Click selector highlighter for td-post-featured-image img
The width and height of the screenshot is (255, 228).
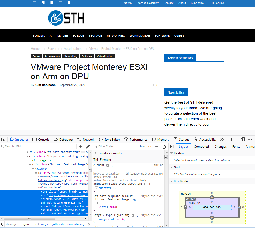tap(97, 203)
